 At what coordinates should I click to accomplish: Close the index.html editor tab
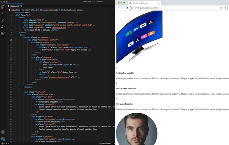pos(21,6)
